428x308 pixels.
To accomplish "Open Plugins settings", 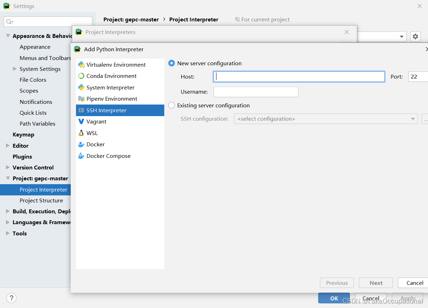I will point(22,156).
